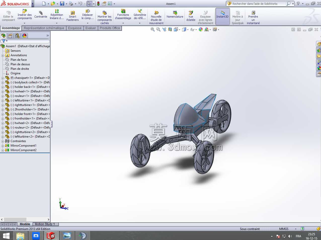Click the Select arrow tool
The image size is (321, 240).
point(89,4)
